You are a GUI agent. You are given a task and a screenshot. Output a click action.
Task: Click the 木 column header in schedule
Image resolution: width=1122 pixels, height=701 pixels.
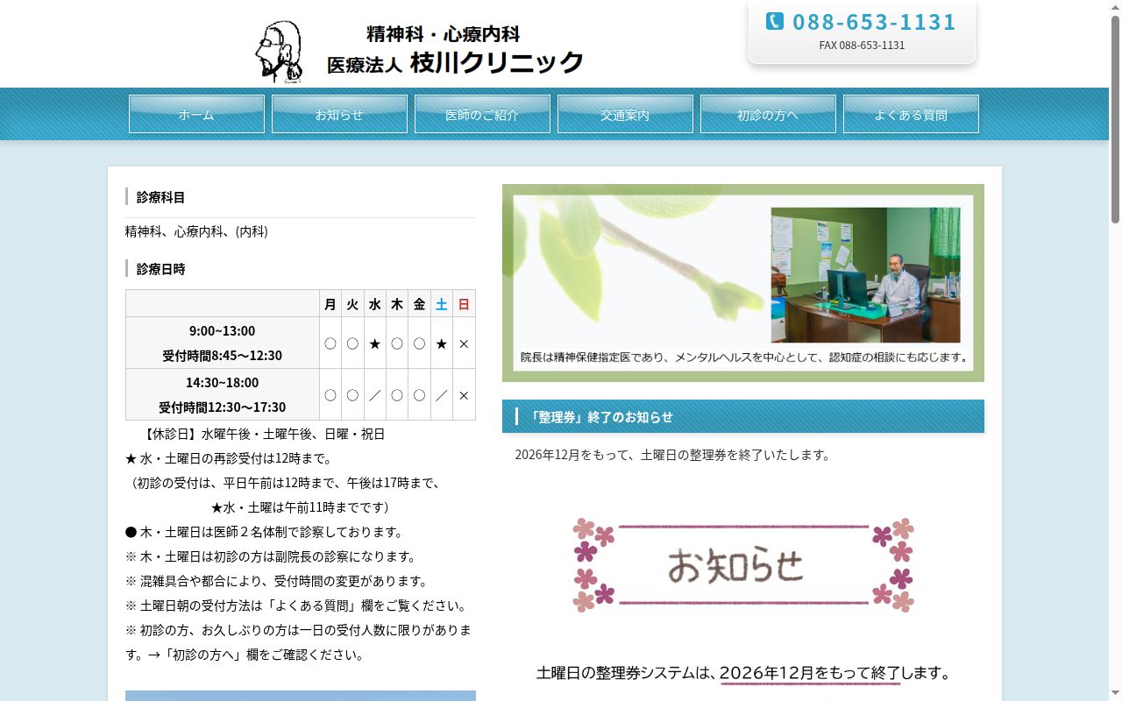click(x=397, y=304)
